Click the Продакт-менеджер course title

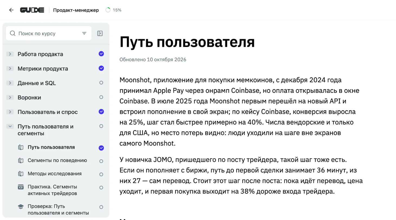point(76,10)
